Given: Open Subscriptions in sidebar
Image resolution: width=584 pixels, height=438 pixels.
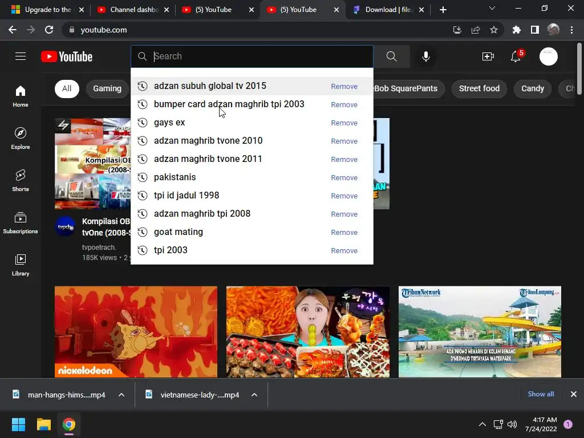Looking at the screenshot, I should (x=21, y=223).
